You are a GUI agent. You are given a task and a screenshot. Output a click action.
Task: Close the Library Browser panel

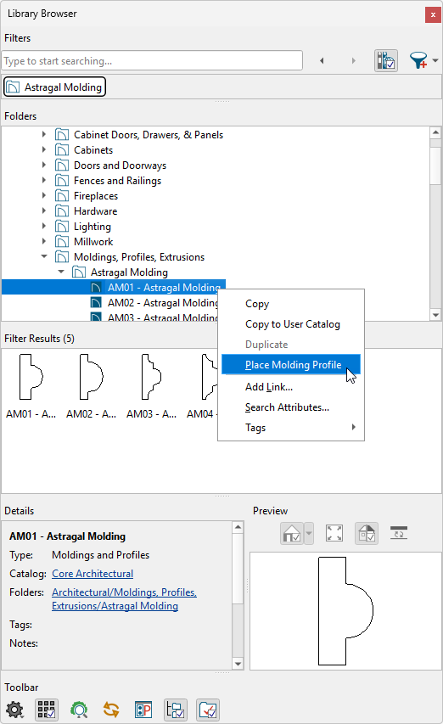coord(433,14)
